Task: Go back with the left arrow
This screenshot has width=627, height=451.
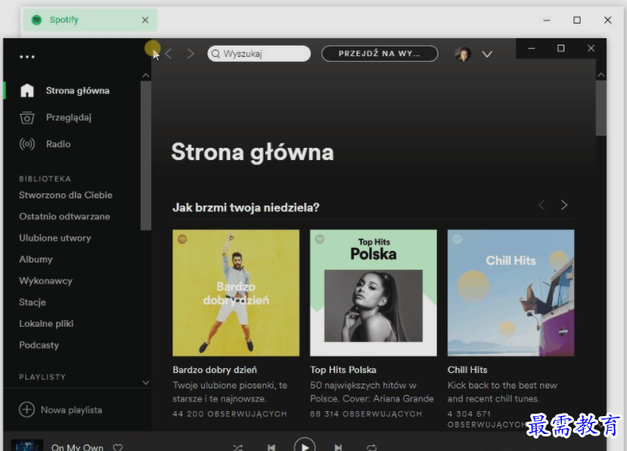Action: 168,54
